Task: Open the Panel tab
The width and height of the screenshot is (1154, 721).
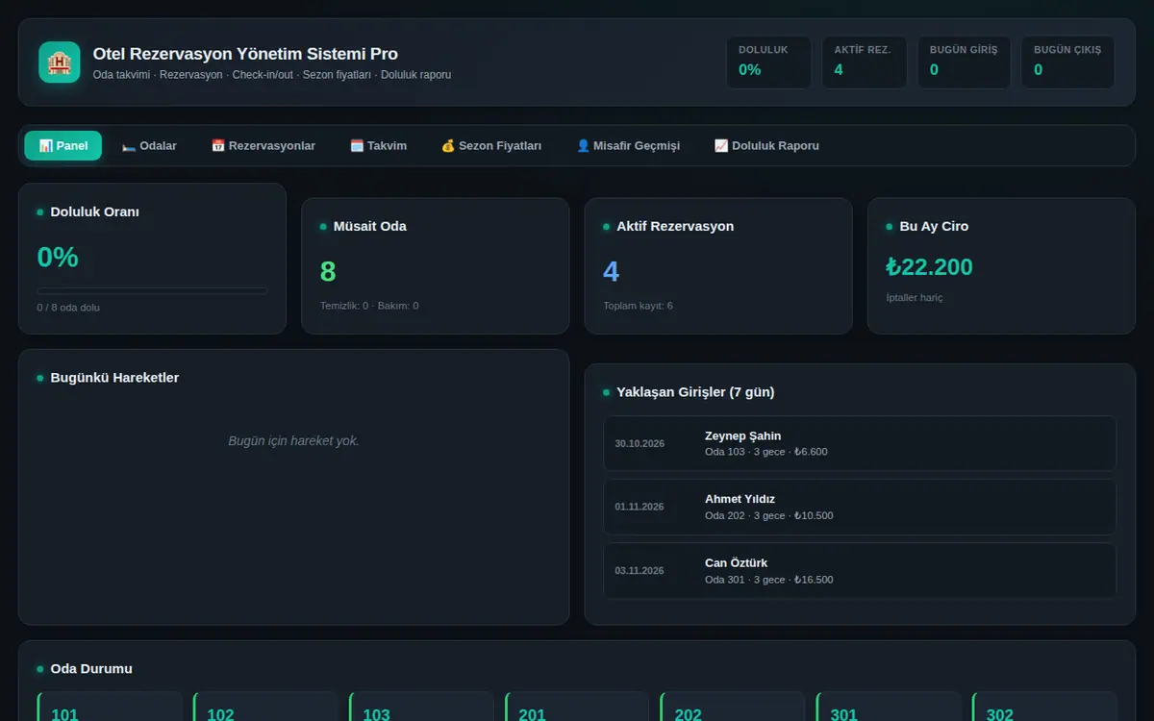Action: coord(63,146)
